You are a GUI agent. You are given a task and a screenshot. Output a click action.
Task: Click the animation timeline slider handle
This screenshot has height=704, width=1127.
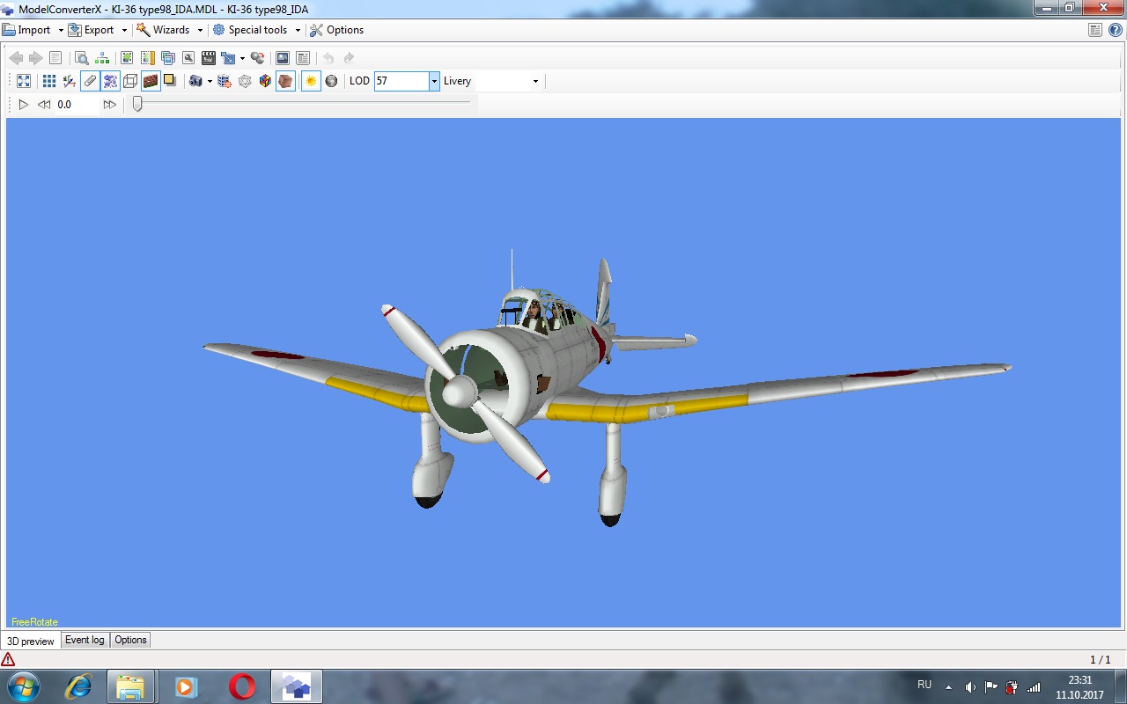tap(137, 104)
